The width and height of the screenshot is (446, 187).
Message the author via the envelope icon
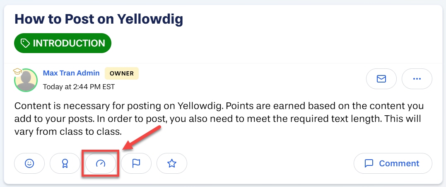coord(381,79)
